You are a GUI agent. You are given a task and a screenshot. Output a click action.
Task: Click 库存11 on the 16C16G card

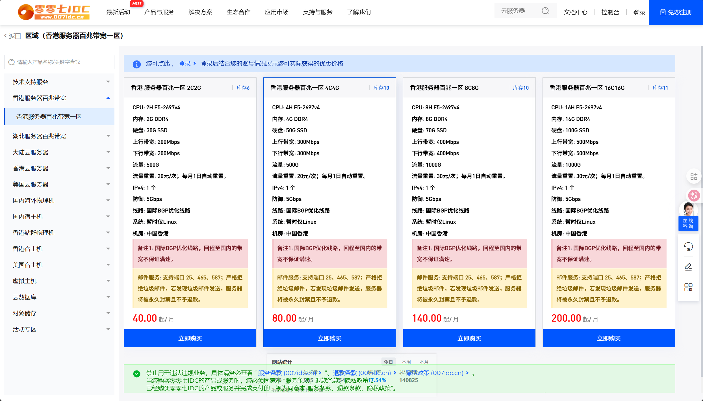[x=660, y=88]
